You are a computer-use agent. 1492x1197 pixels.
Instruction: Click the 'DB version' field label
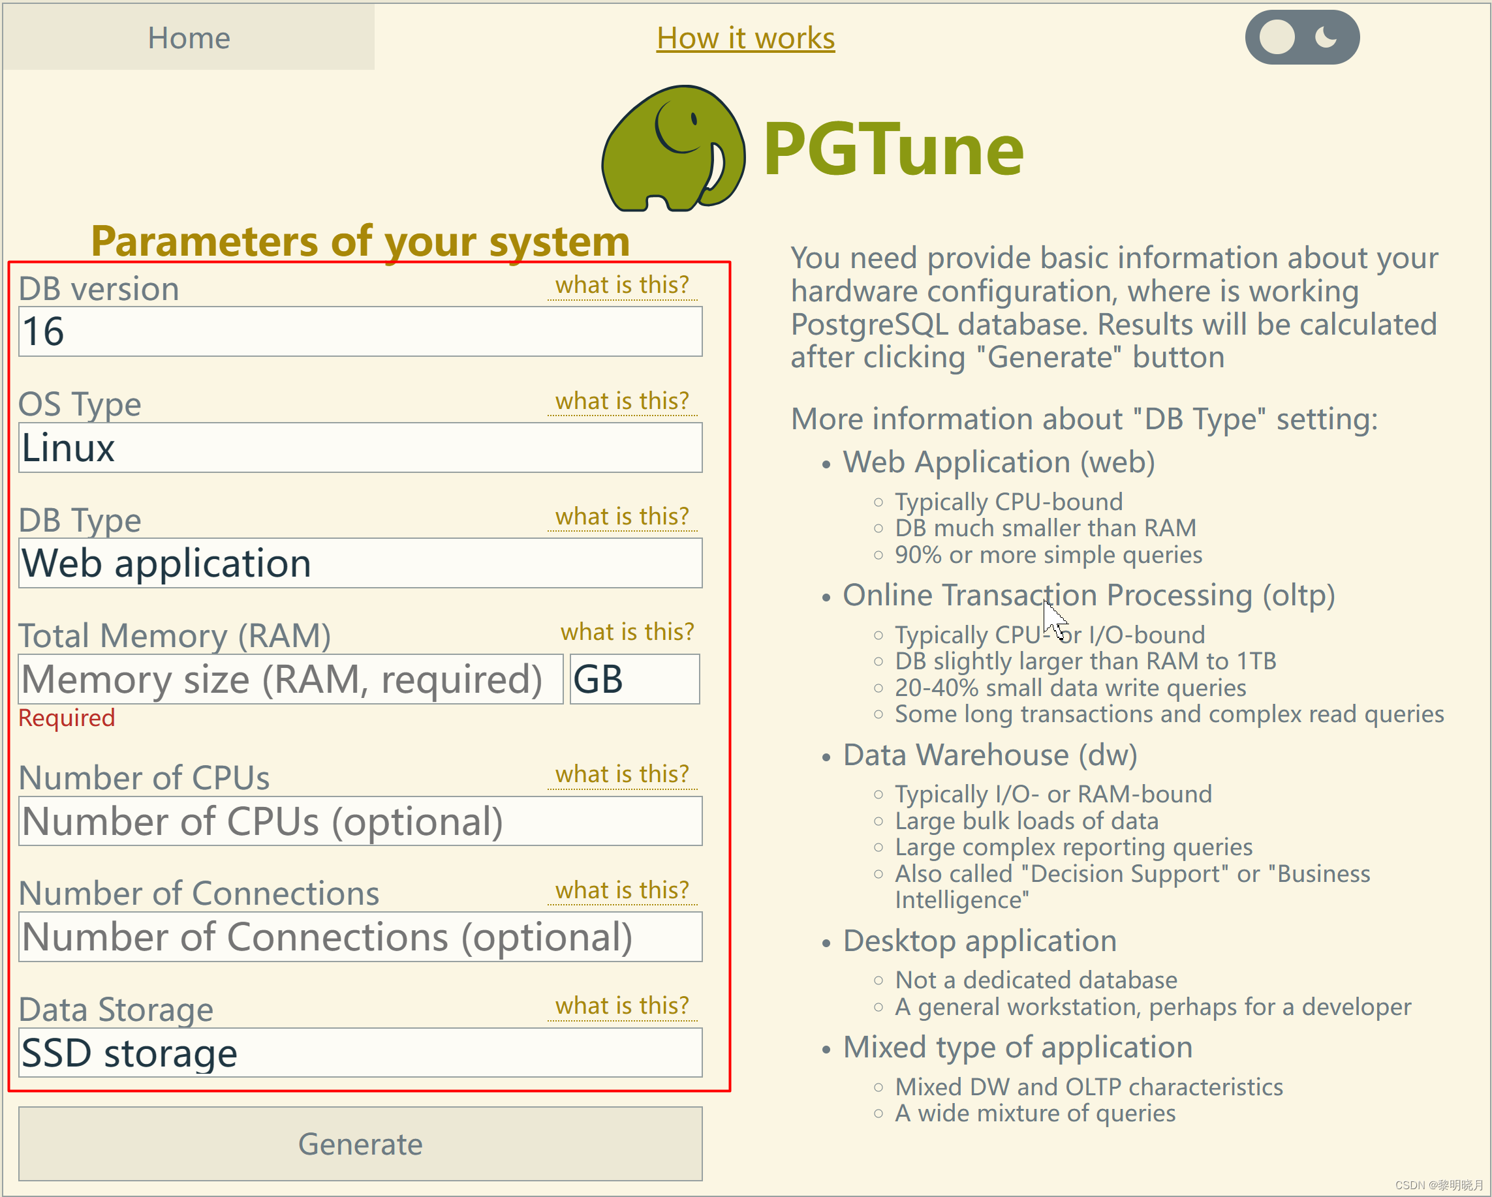coord(99,289)
